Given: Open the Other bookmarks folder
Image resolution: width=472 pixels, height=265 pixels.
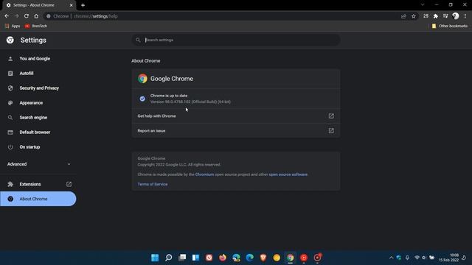Looking at the screenshot, I should pyautogui.click(x=450, y=26).
